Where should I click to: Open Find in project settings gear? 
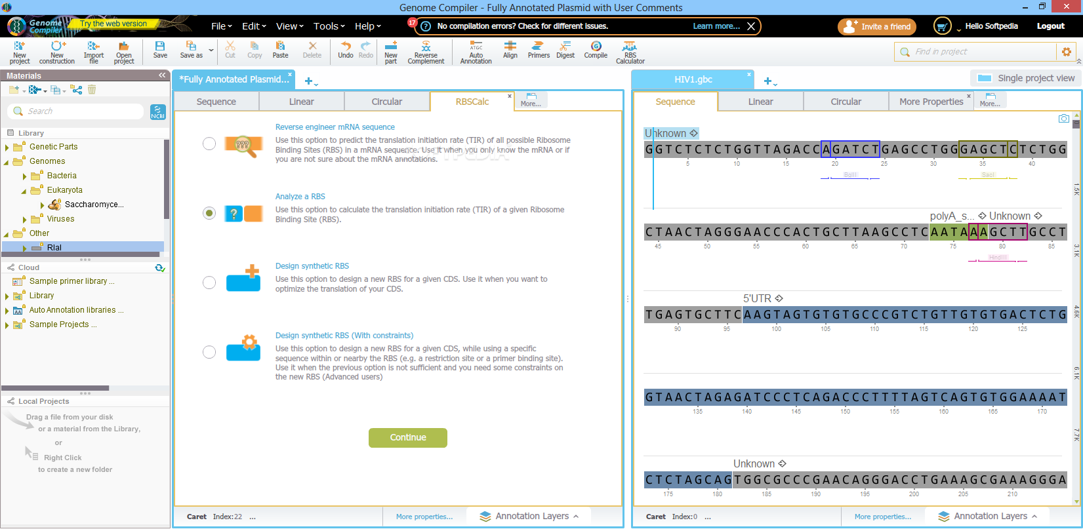pyautogui.click(x=1066, y=52)
